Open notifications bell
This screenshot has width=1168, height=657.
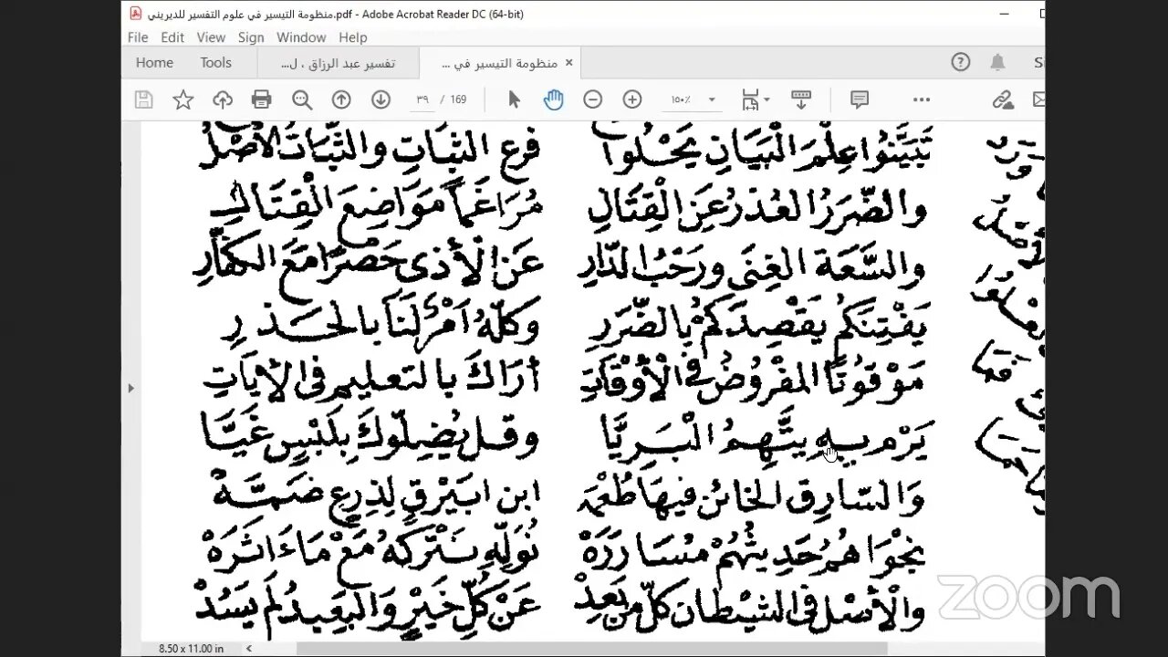pos(997,62)
